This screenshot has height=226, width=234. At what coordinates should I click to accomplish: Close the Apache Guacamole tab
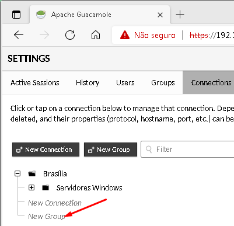160,15
